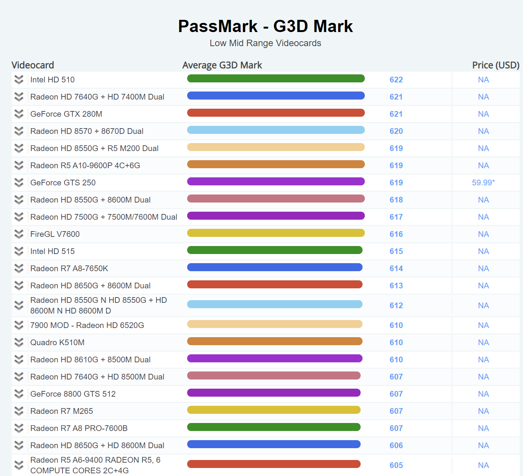Screen dimensions: 523x476
Task: Expand the FireGL V7600 row chevron
Action: click(x=19, y=234)
